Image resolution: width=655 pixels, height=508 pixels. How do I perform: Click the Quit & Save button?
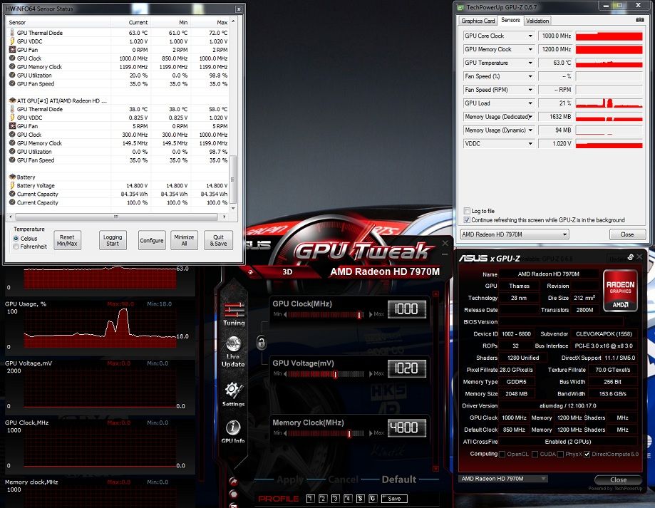[x=219, y=240]
